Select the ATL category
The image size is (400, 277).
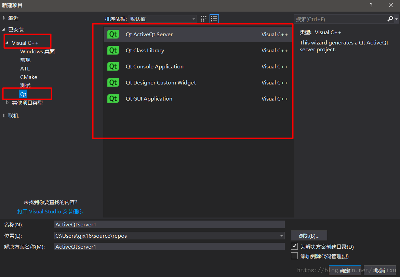tap(25, 69)
